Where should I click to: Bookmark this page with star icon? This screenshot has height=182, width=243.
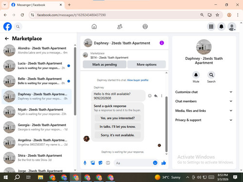(x=217, y=15)
